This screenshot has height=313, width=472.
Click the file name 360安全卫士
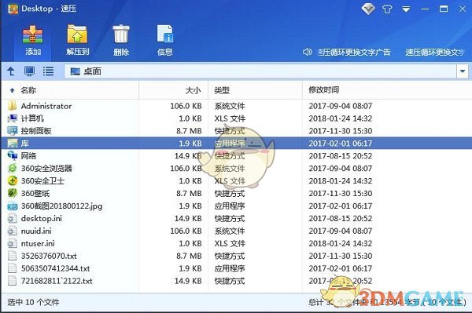point(42,181)
